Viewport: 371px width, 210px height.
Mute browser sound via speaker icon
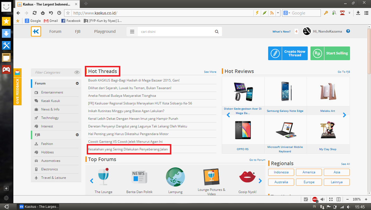323,199
